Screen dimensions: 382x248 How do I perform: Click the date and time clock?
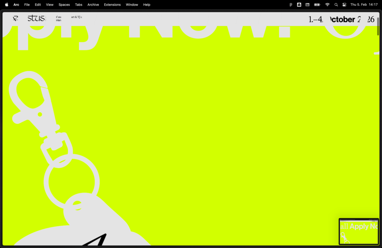pyautogui.click(x=364, y=4)
